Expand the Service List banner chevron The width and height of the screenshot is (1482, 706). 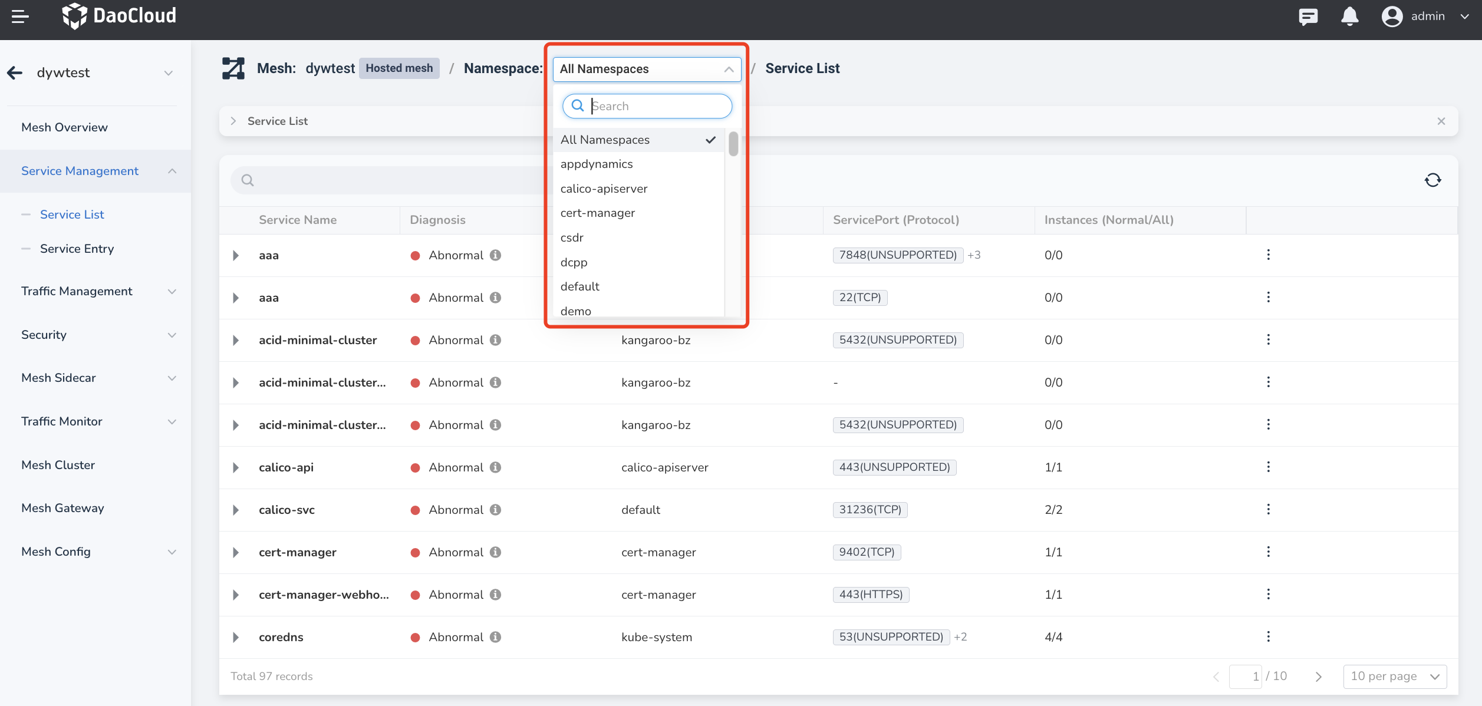coord(233,121)
